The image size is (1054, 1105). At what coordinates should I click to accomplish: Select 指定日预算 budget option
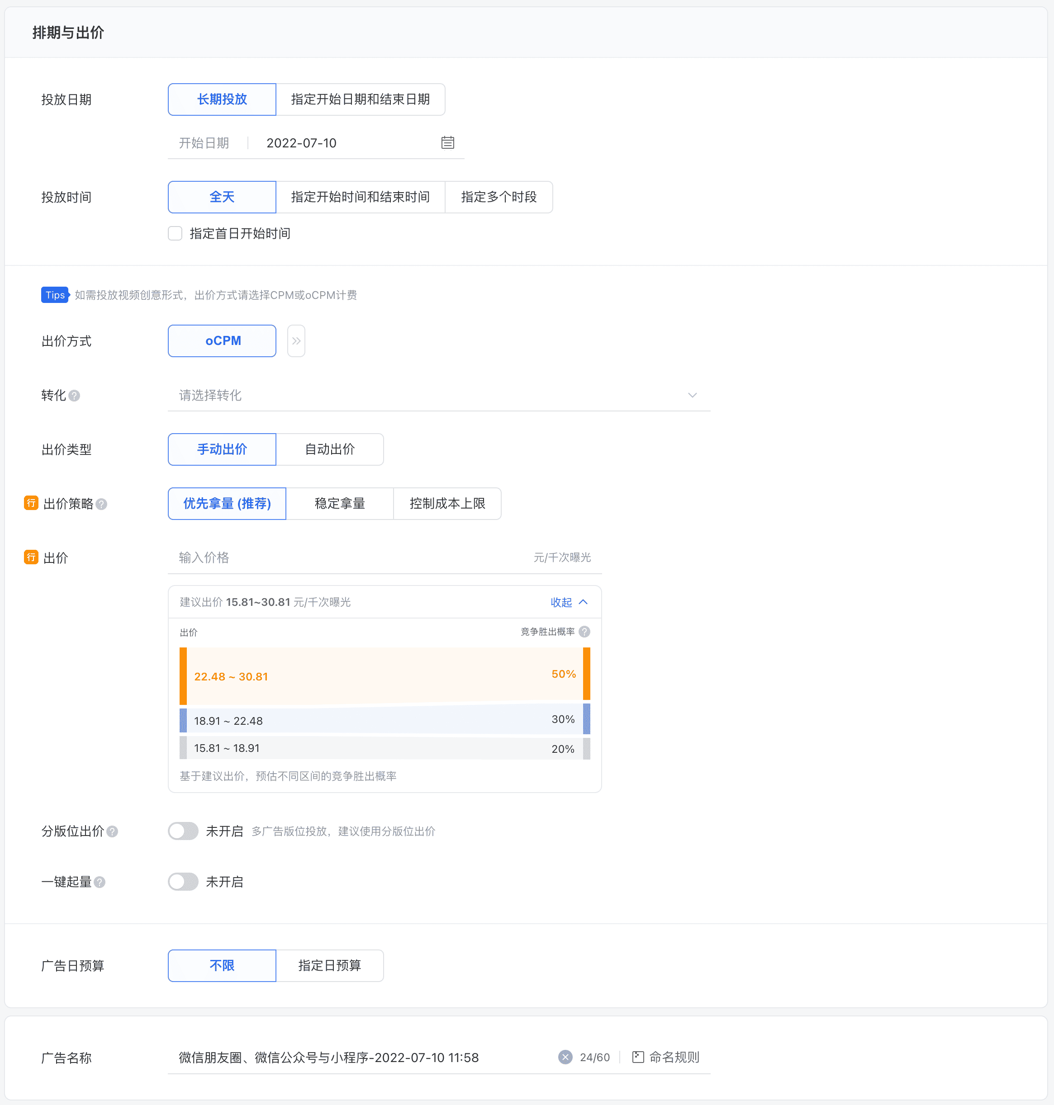click(x=330, y=966)
